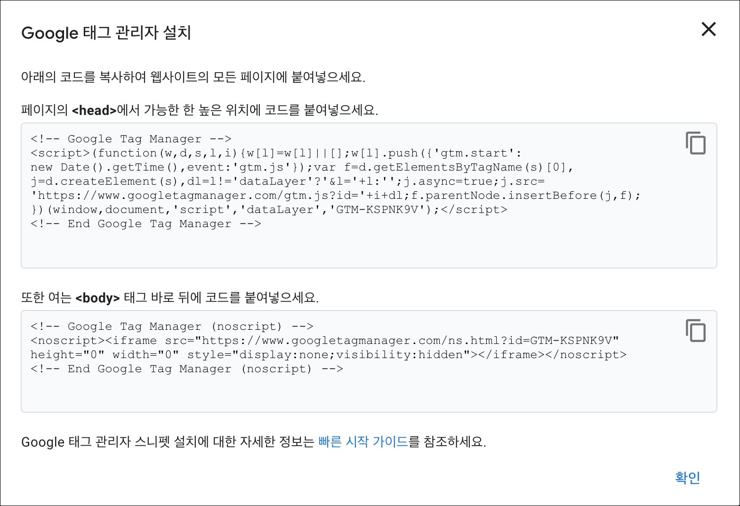
Task: Click the line starting 'j=d.createElement(s)'
Action: 288,181
